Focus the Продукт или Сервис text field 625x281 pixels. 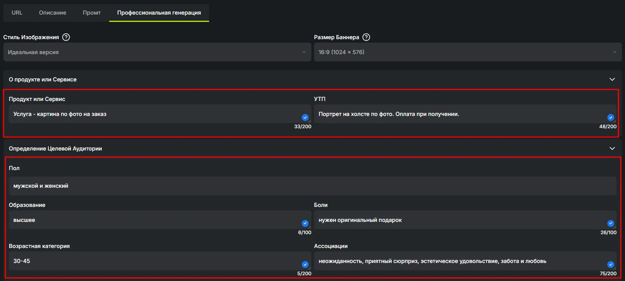coord(154,114)
